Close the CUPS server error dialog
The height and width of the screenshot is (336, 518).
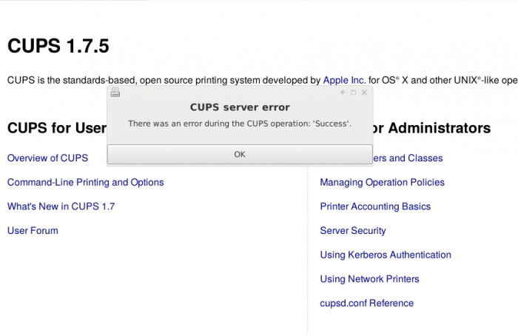coord(364,93)
